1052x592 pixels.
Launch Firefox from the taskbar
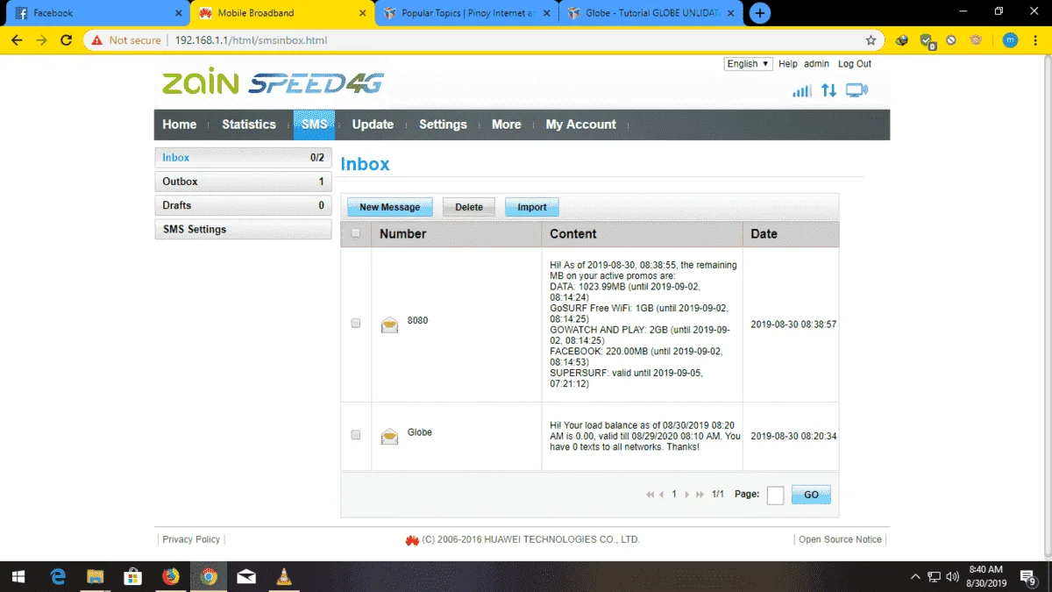[x=171, y=576]
